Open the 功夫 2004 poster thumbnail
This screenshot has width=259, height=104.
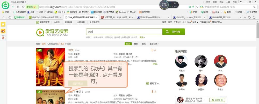[x=51, y=67]
